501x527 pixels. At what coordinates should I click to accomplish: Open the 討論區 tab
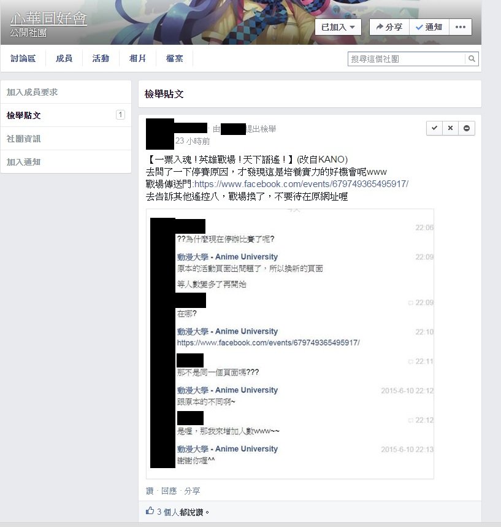coord(23,58)
